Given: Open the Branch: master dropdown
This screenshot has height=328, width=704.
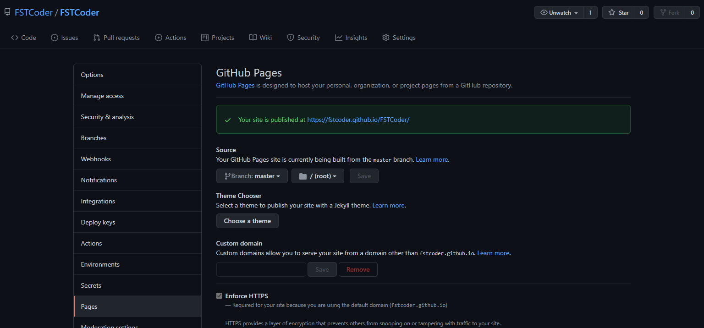Looking at the screenshot, I should 252,176.
